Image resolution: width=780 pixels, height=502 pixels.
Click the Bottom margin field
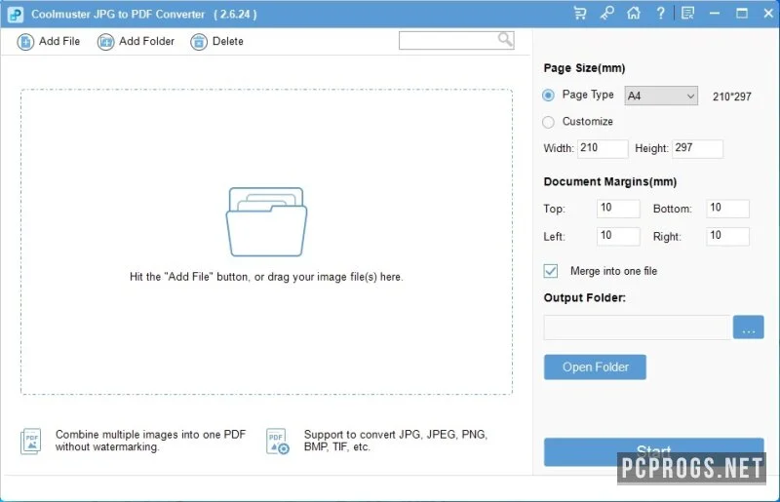point(727,209)
